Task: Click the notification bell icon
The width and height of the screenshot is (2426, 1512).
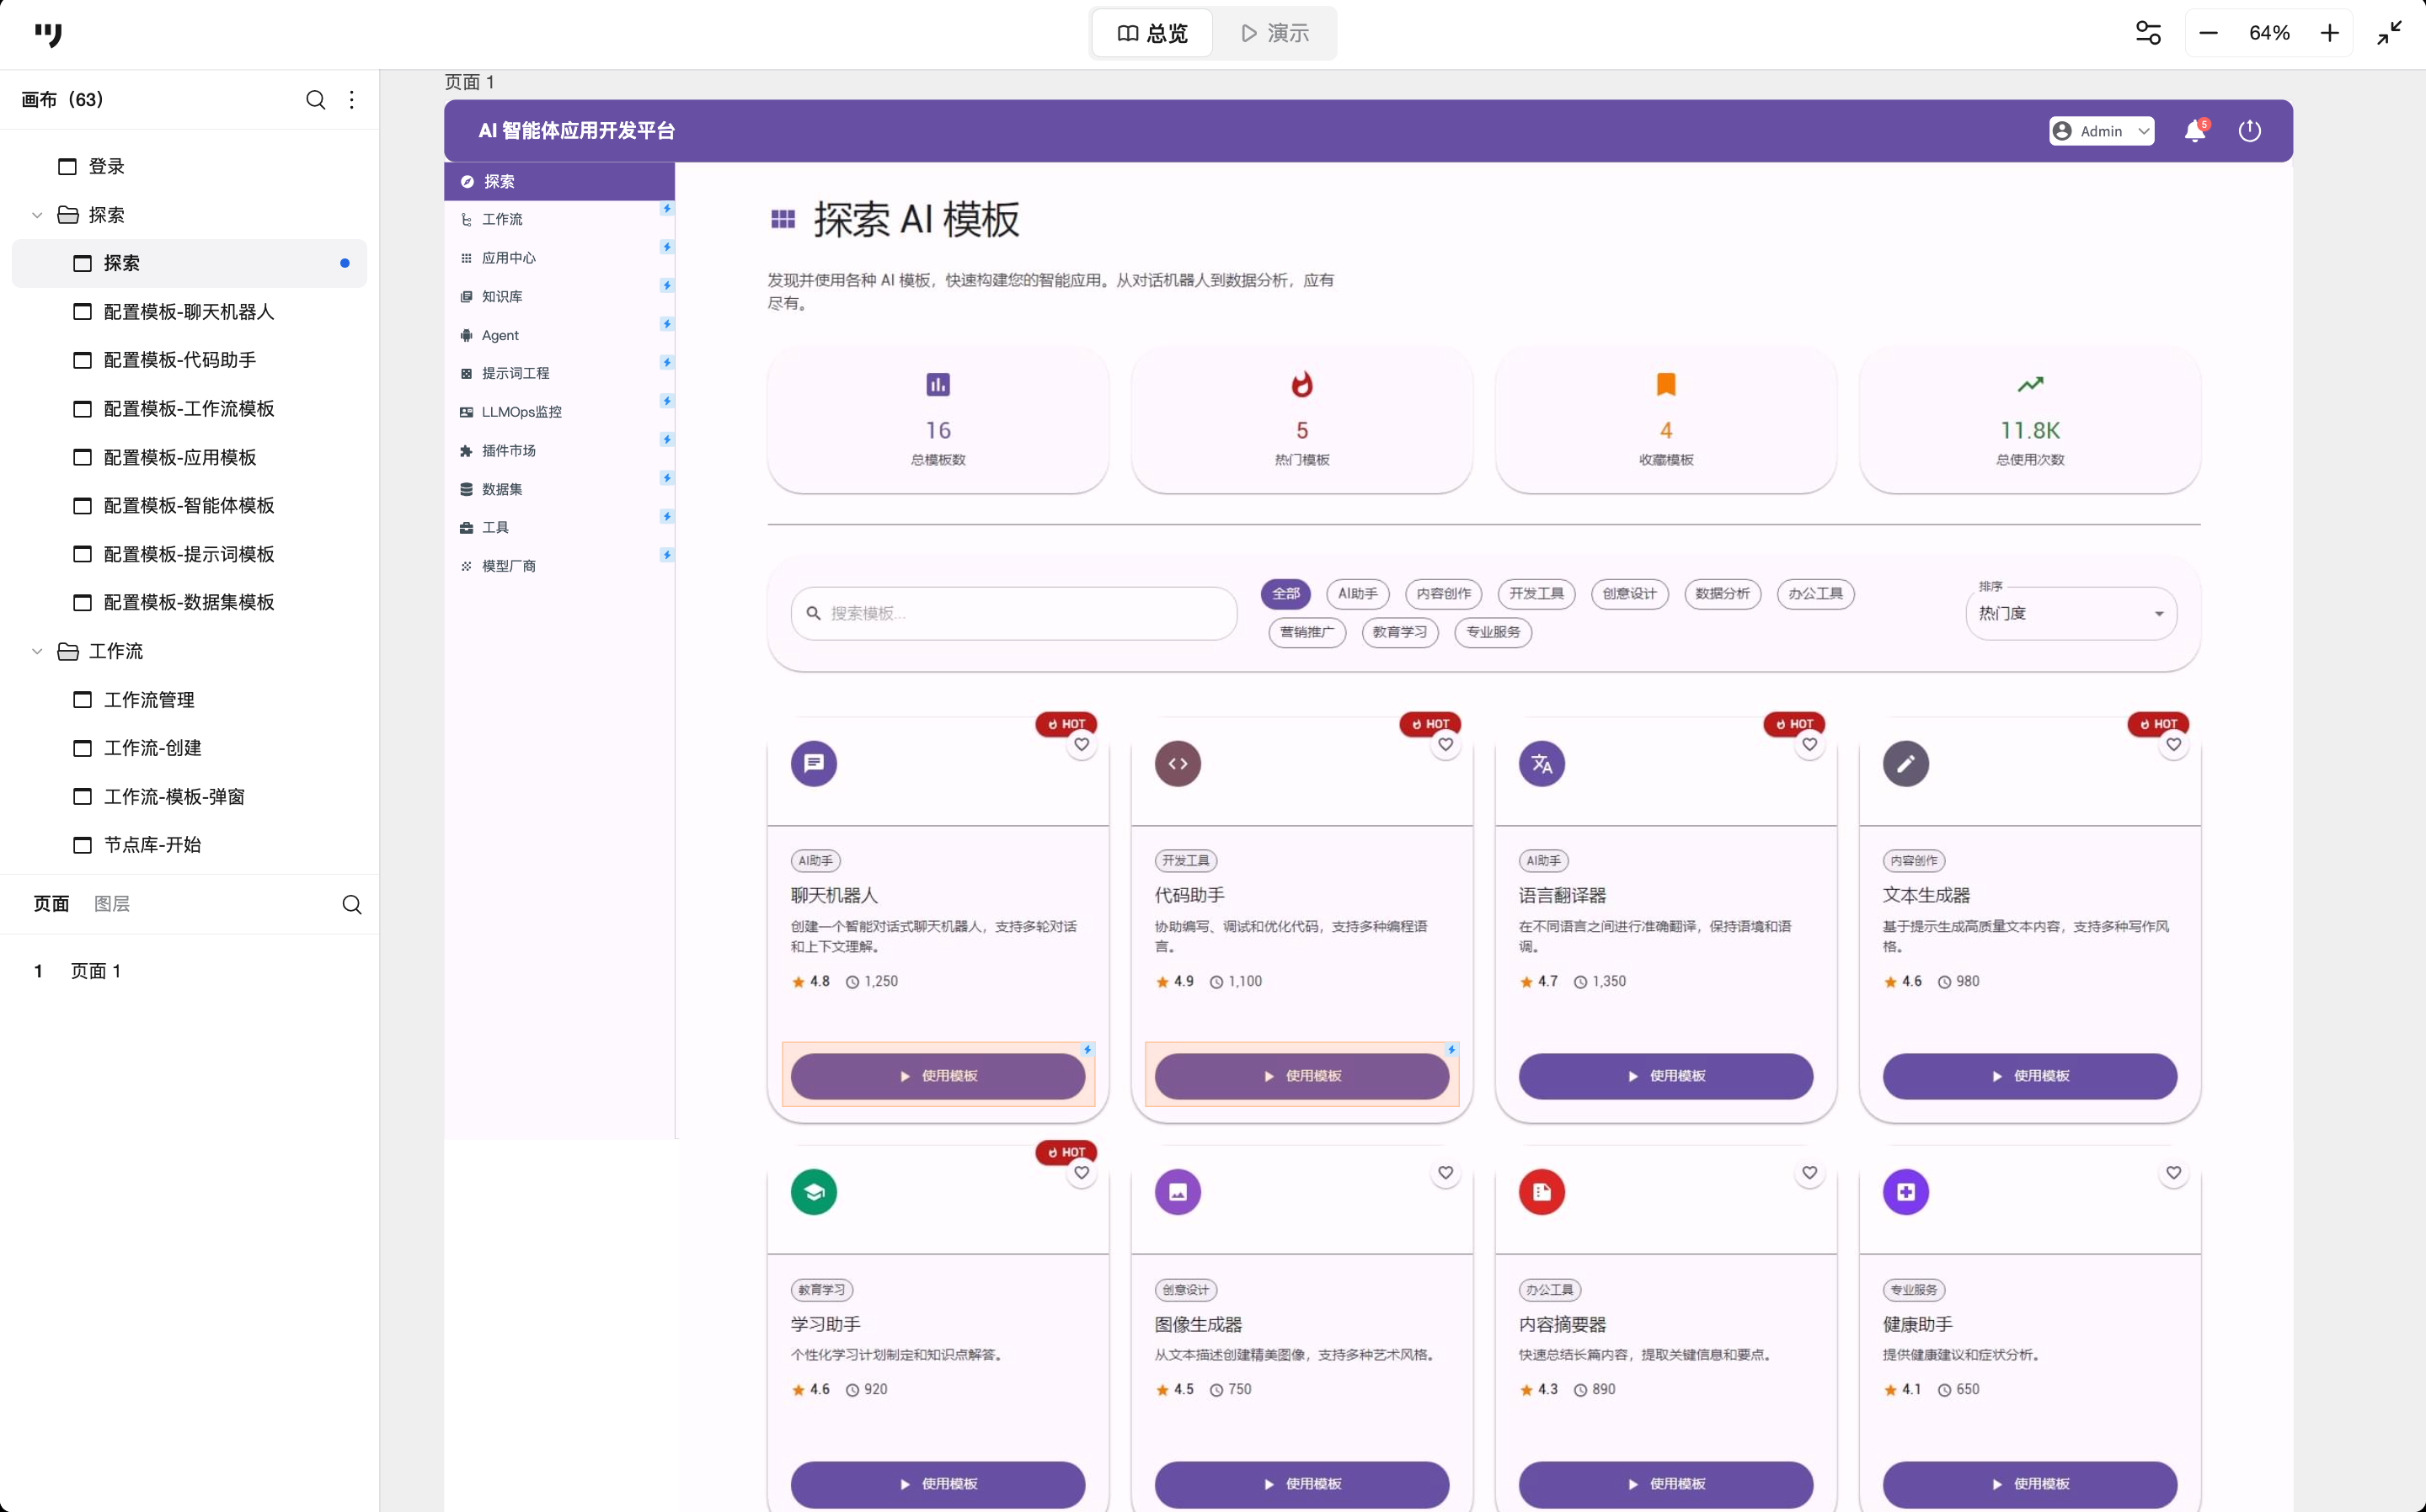Action: click(x=2194, y=131)
